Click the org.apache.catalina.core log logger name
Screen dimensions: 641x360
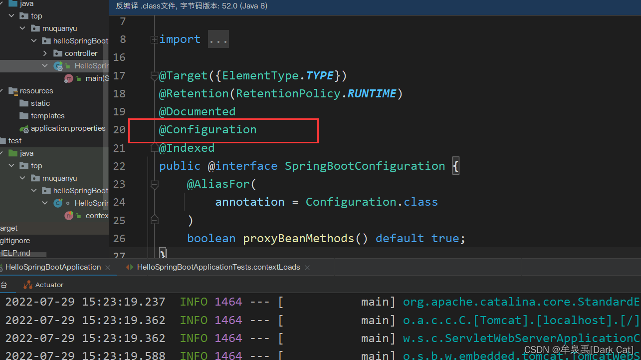tap(521, 302)
